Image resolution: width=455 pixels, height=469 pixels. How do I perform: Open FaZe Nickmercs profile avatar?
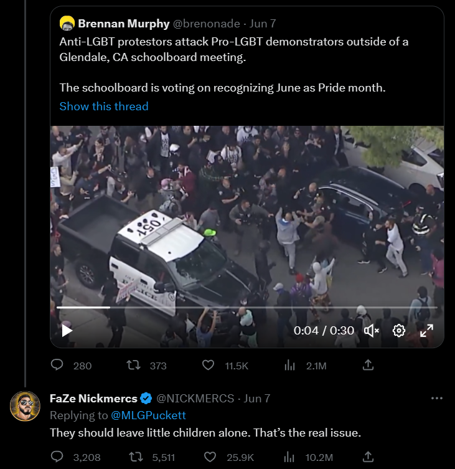point(26,407)
